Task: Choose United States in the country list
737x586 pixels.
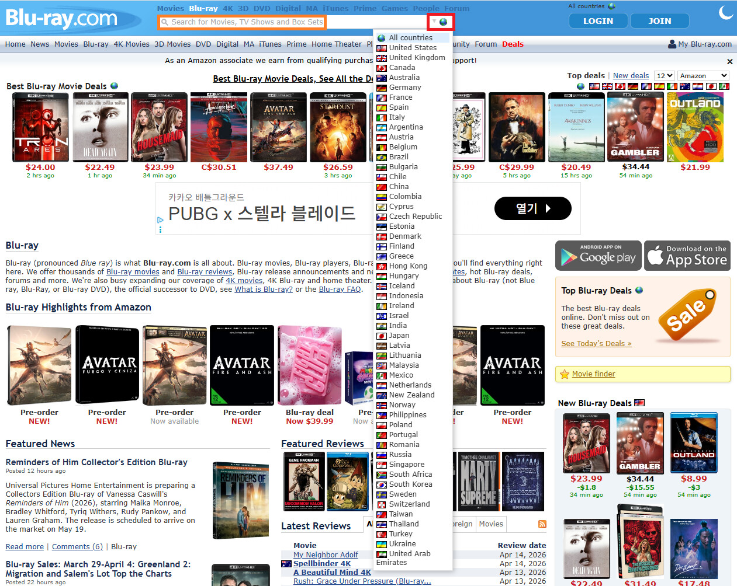Action: 413,47
